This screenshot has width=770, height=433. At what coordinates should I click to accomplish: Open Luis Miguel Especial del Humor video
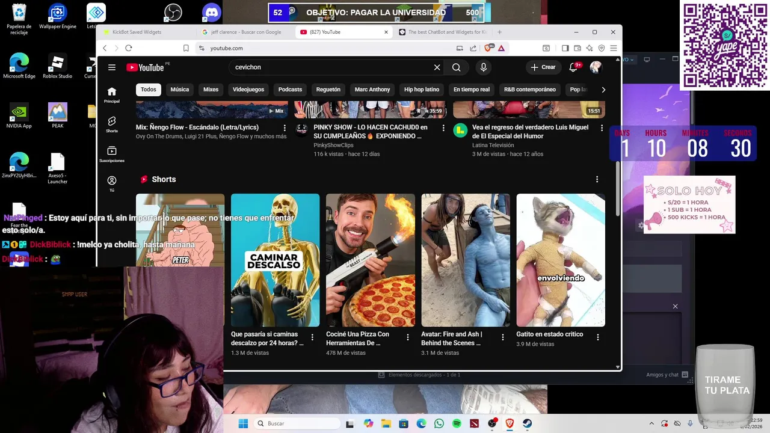(530, 132)
